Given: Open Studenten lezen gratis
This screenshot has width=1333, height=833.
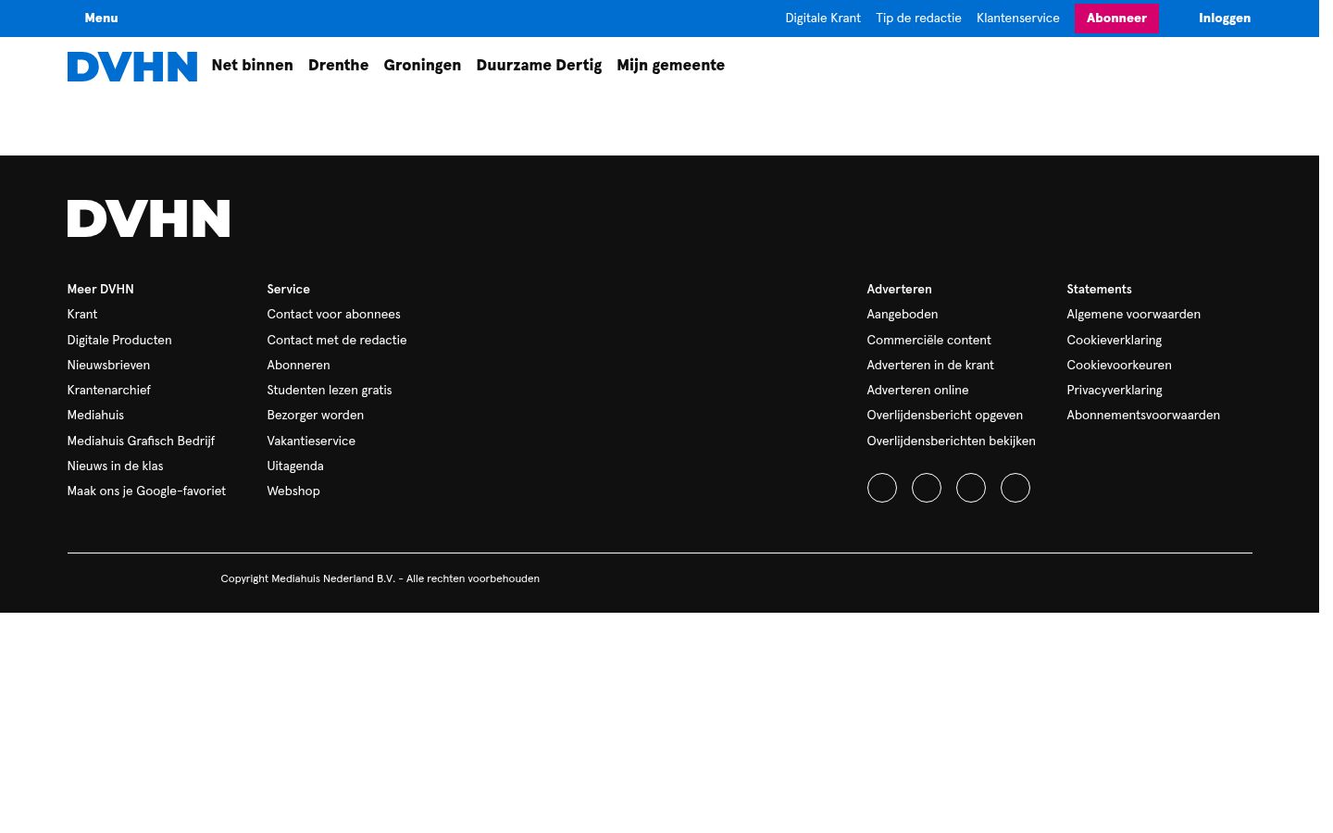Looking at the screenshot, I should [x=330, y=391].
